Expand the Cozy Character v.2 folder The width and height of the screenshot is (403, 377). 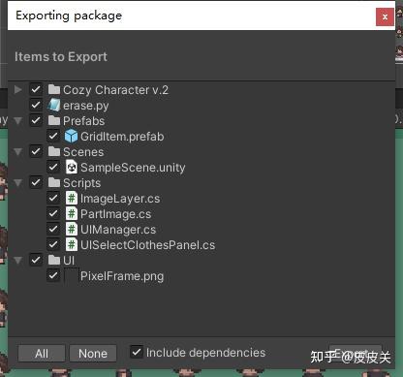point(18,89)
